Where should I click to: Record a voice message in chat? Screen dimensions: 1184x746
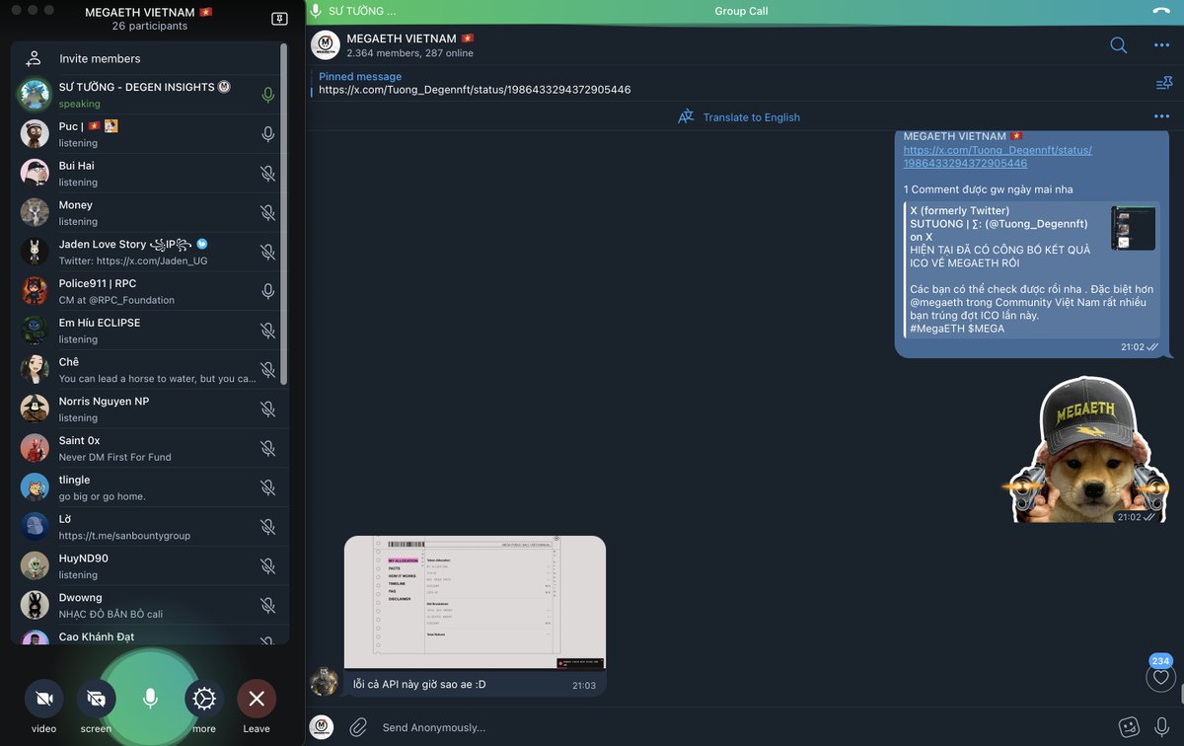pyautogui.click(x=1161, y=727)
